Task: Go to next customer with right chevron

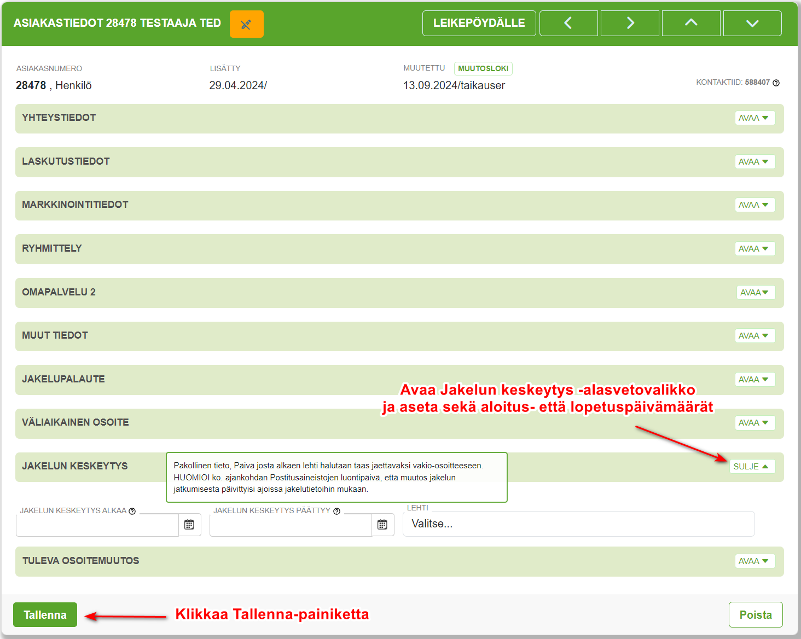Action: click(x=630, y=23)
